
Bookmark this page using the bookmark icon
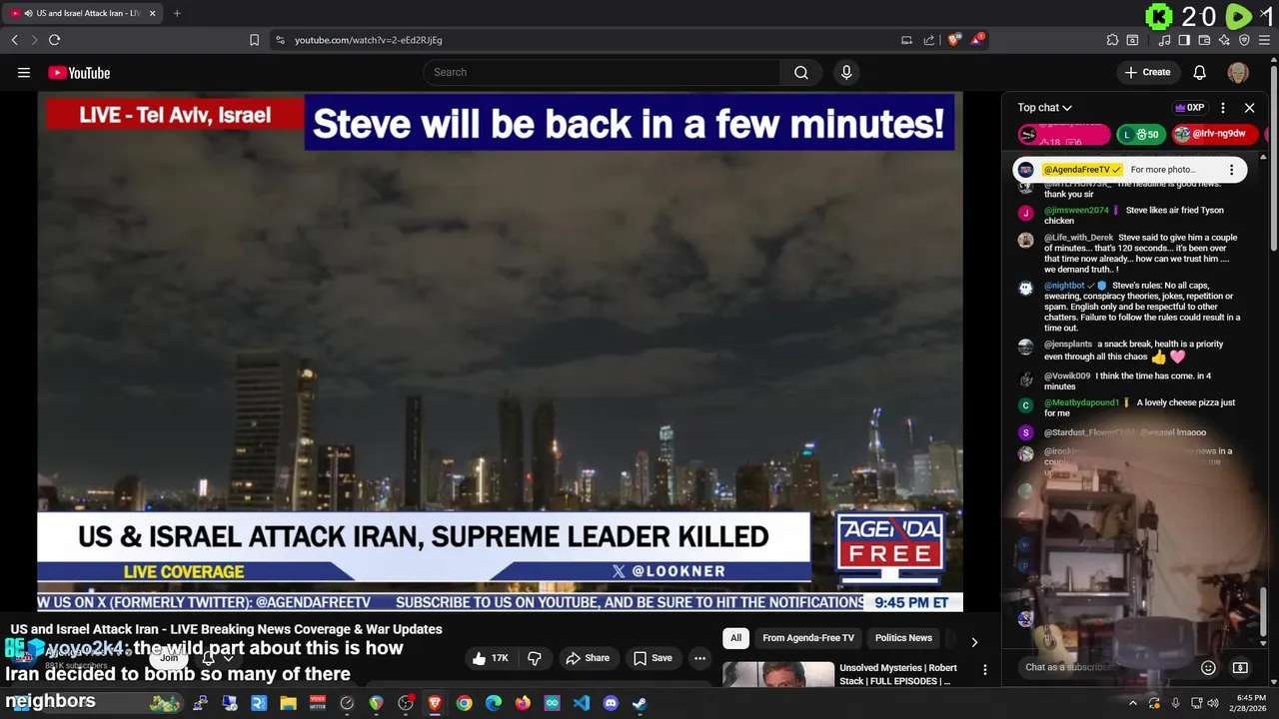tap(254, 40)
